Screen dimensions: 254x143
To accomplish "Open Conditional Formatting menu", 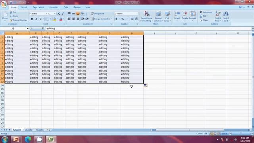I will click(146, 16).
